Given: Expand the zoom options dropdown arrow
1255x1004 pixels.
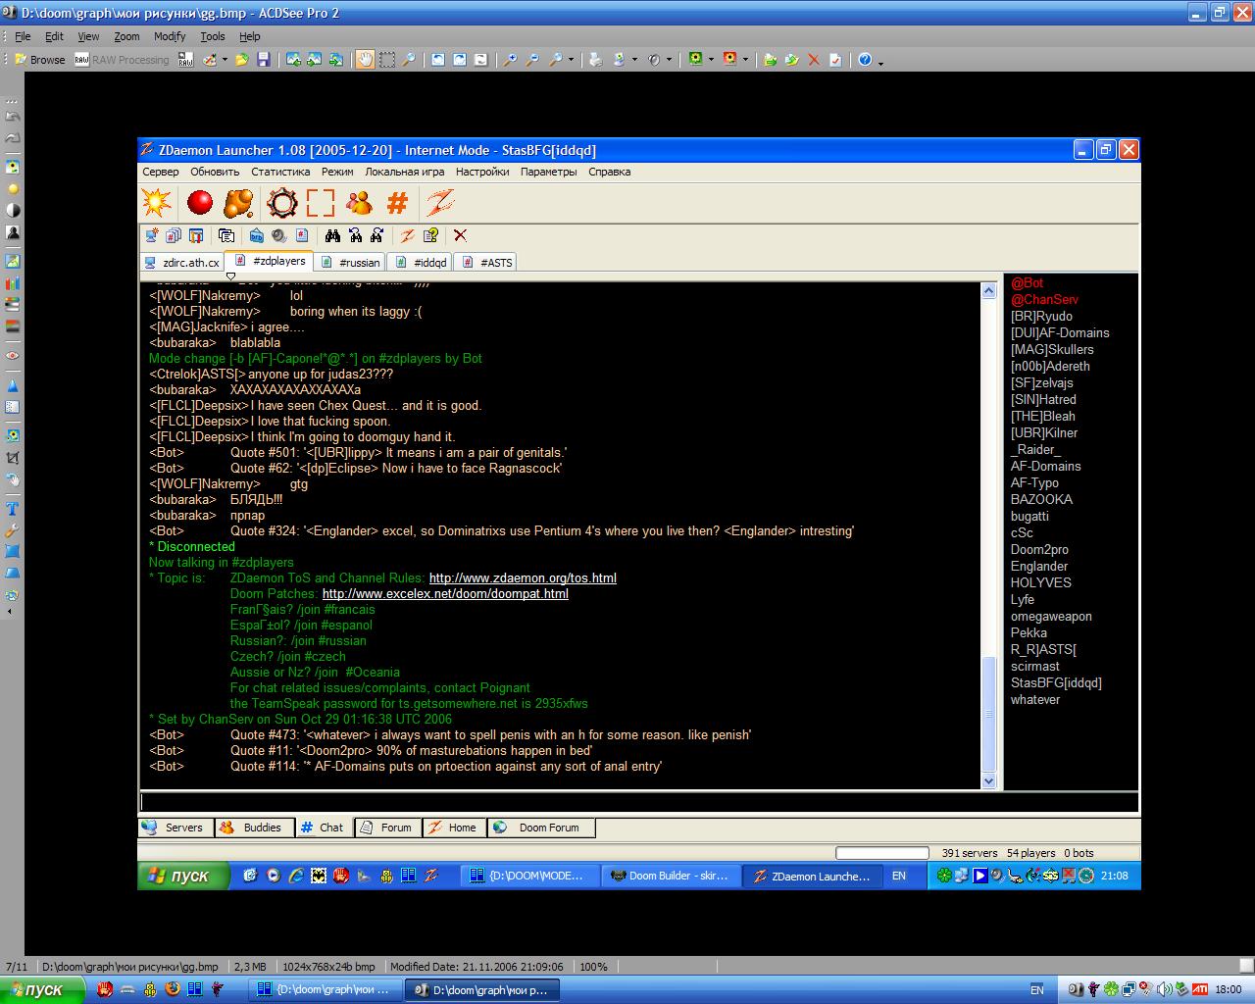Looking at the screenshot, I should pyautogui.click(x=571, y=60).
